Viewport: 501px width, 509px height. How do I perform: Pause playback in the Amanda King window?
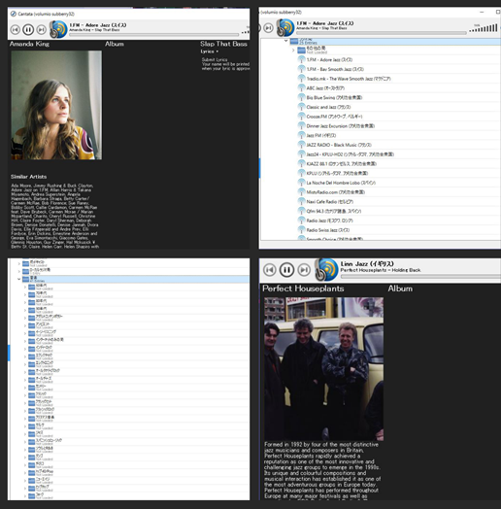click(x=28, y=29)
